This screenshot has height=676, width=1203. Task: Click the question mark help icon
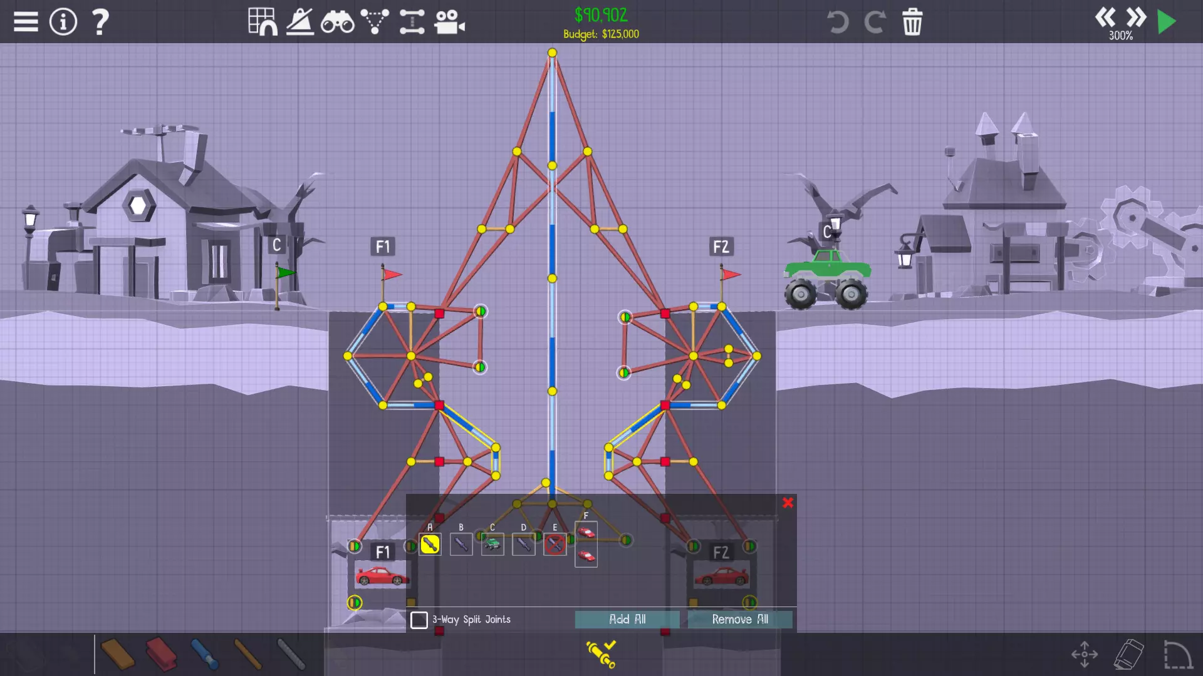click(x=100, y=22)
